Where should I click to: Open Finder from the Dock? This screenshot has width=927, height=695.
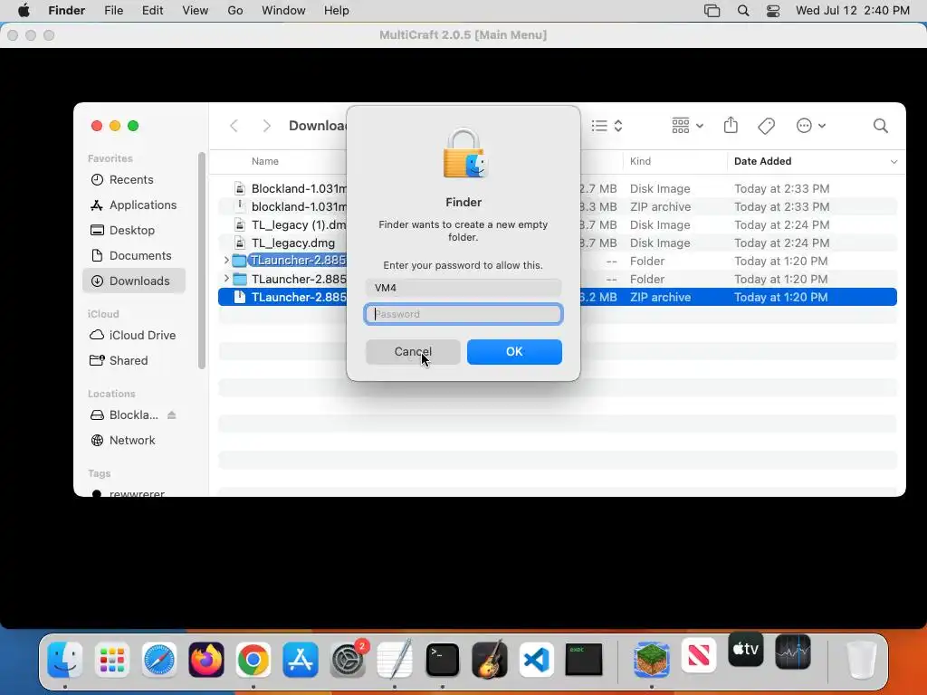click(64, 660)
